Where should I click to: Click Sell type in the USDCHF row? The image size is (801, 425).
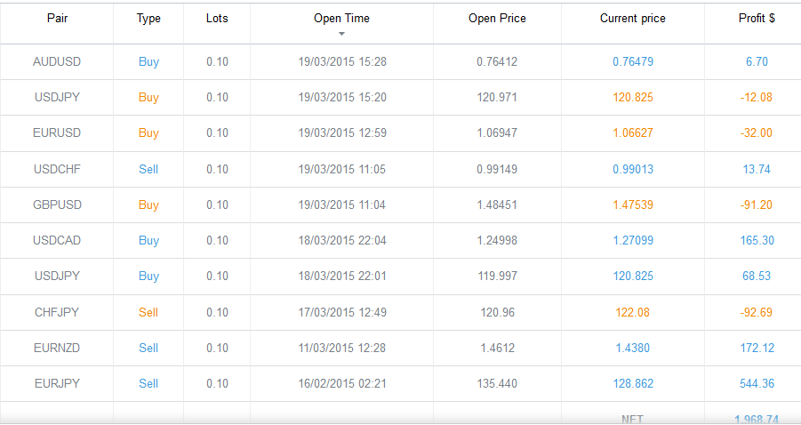(148, 169)
